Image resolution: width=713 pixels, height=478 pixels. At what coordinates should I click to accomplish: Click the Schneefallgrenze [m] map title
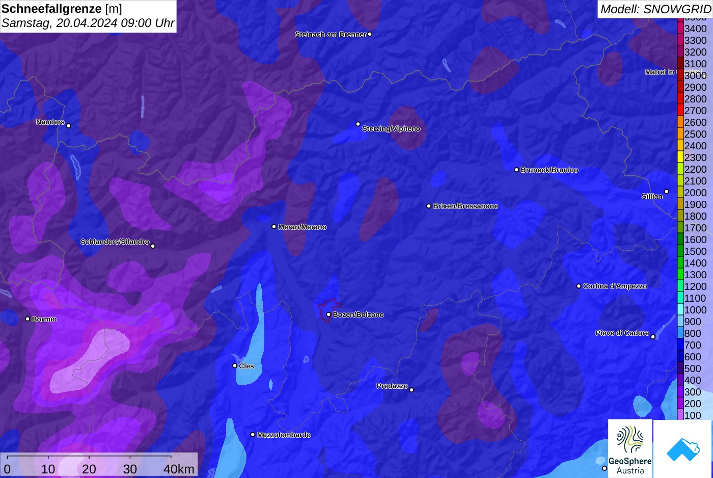click(62, 9)
